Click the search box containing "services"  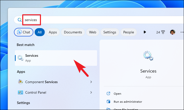[99, 20]
